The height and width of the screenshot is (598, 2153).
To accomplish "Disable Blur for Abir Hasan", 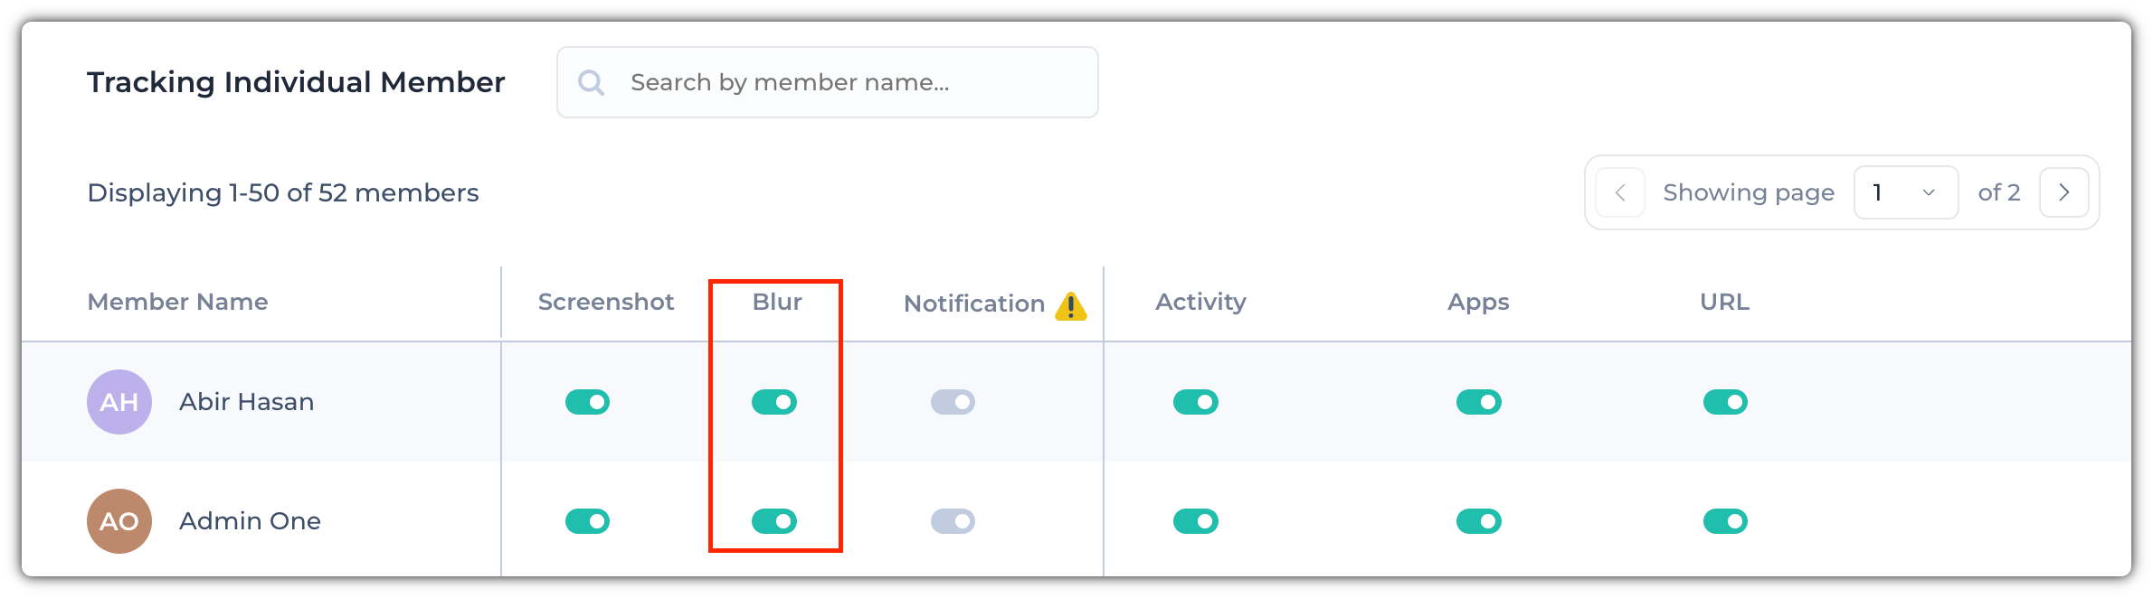I will pos(774,402).
